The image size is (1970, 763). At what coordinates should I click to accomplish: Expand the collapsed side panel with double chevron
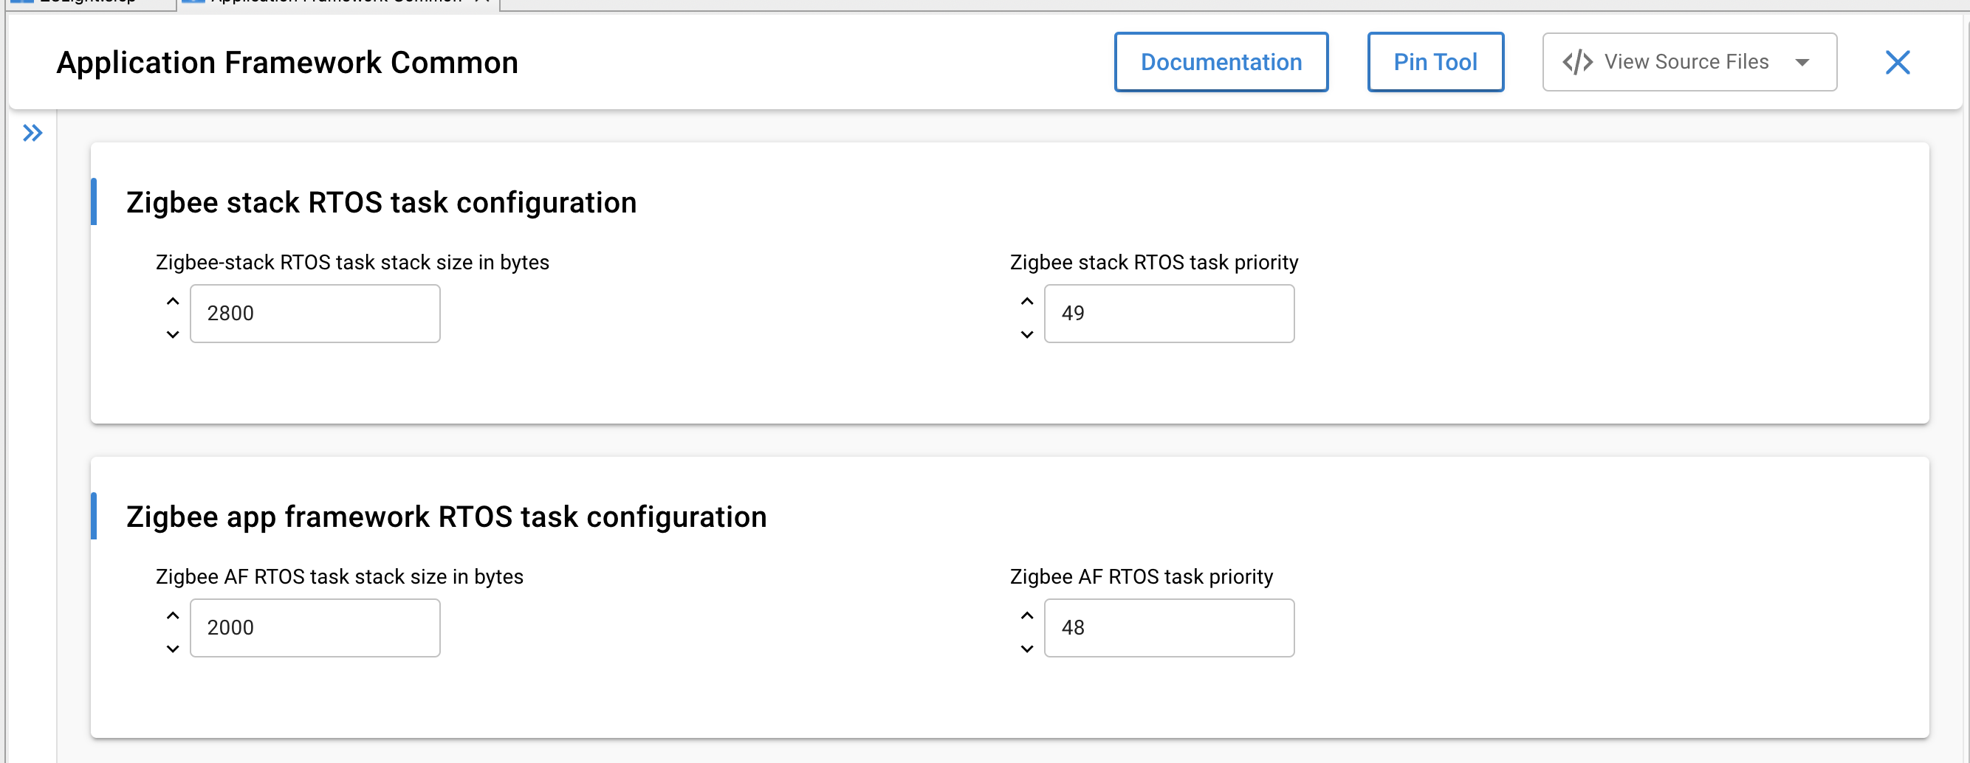point(32,133)
